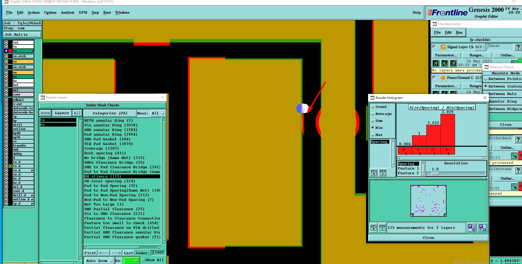Click the magnifier icon next to Signal Layer date
Viewport: 522px width, 264px height.
(514, 62)
